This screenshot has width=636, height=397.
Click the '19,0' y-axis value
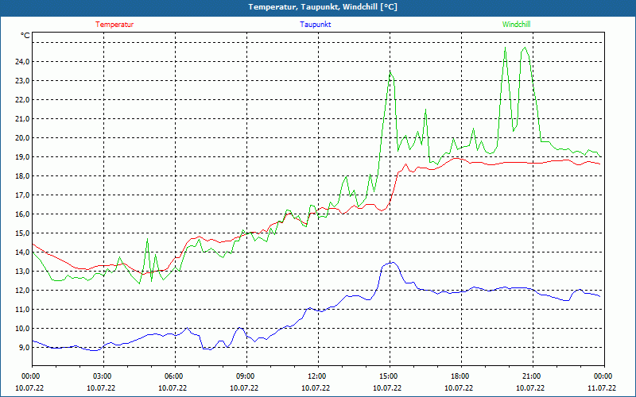click(22, 156)
